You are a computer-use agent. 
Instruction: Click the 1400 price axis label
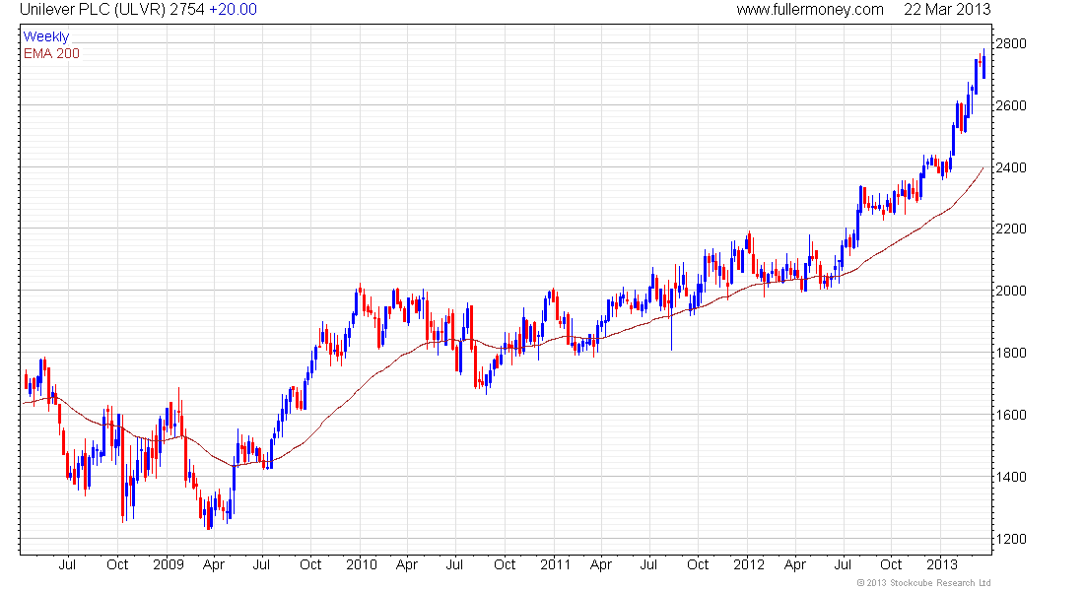[1011, 477]
